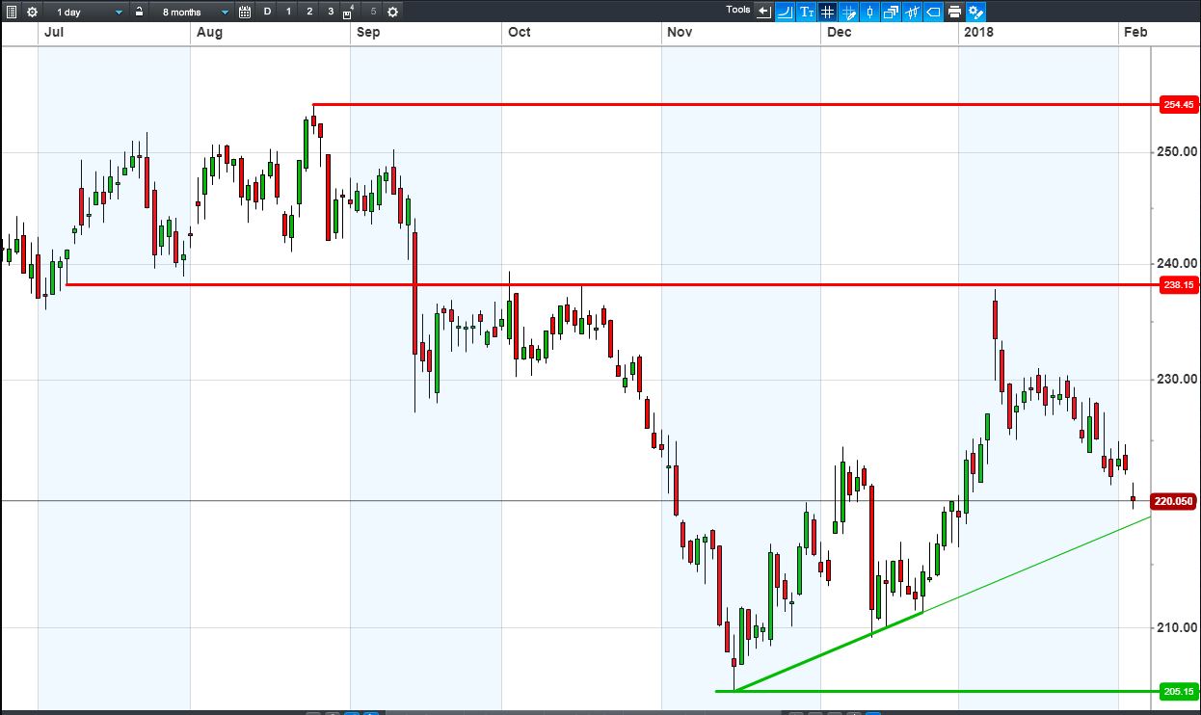Click the 230.00 price axis value
This screenshot has width=1201, height=715.
(1177, 379)
